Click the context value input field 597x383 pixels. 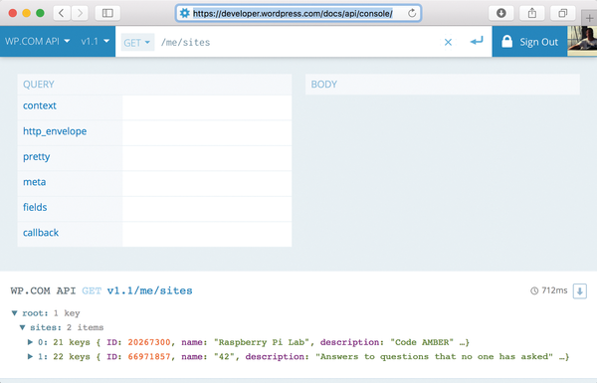coord(207,107)
